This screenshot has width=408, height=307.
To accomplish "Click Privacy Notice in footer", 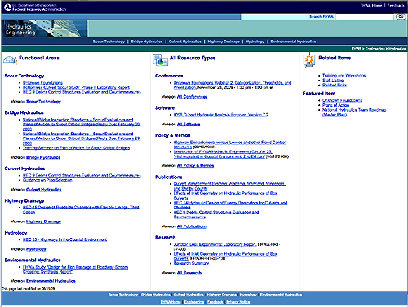I will 238,302.
